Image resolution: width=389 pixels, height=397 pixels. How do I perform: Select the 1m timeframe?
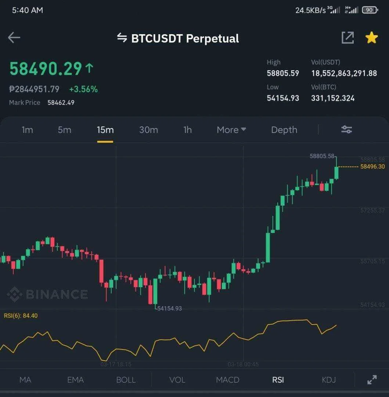coord(27,130)
